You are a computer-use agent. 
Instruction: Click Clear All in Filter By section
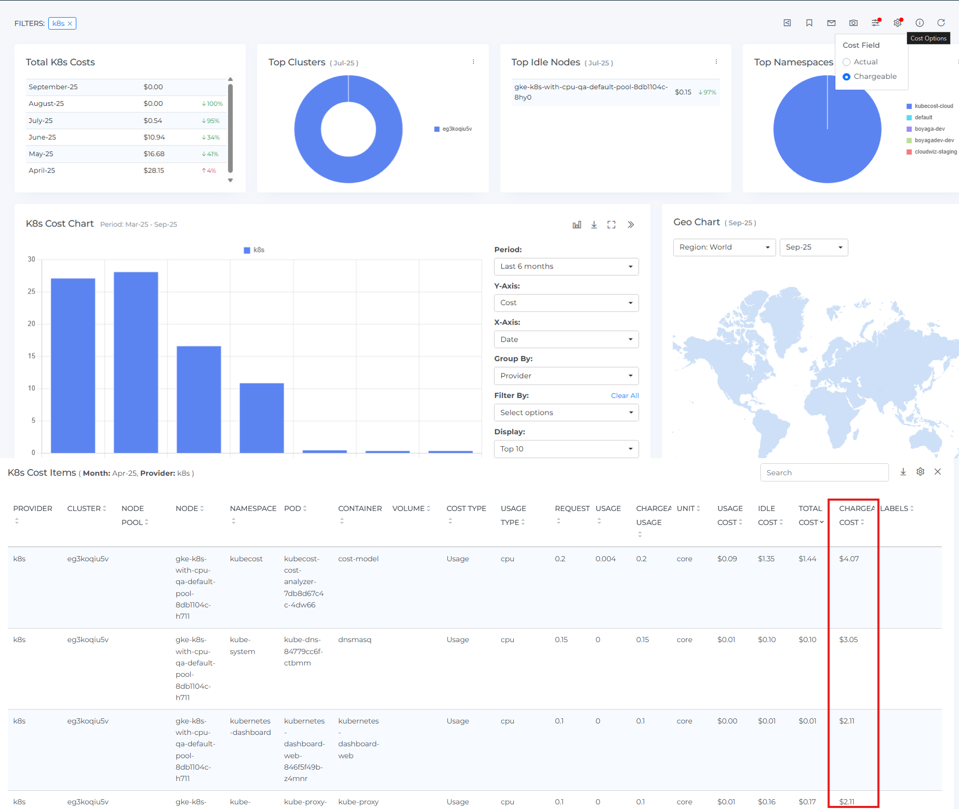(x=625, y=395)
